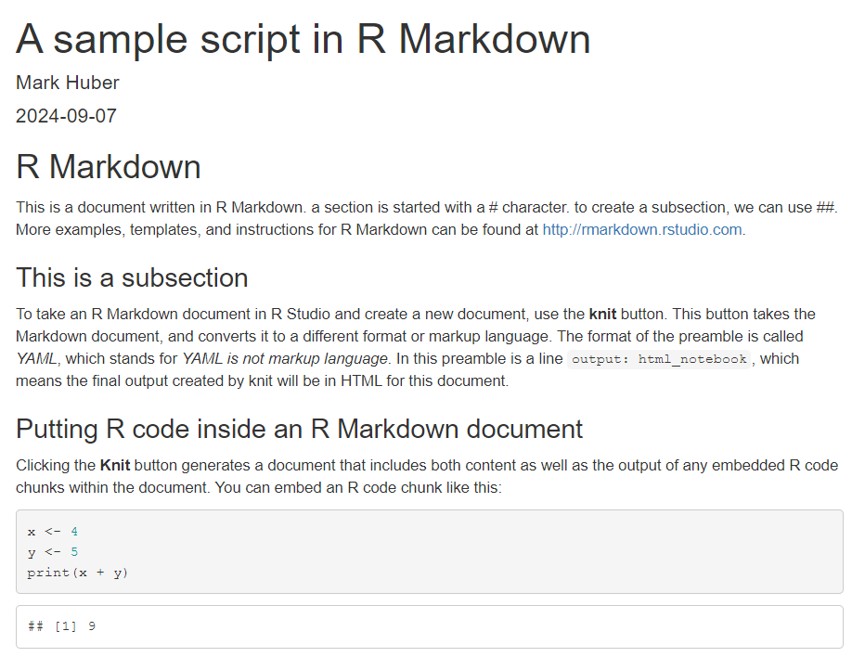
Task: Click the number 5 in the code chunk
Action: (74, 552)
